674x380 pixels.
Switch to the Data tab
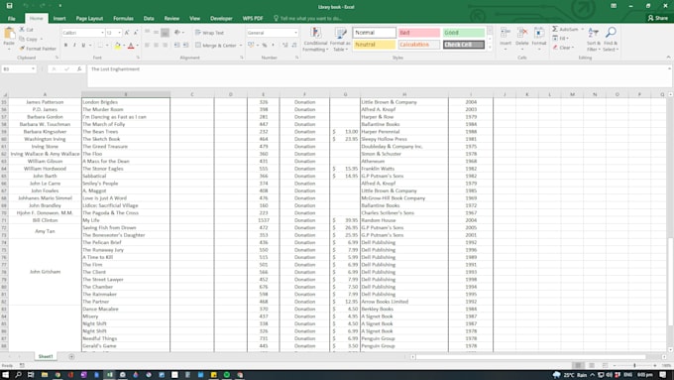coord(149,19)
